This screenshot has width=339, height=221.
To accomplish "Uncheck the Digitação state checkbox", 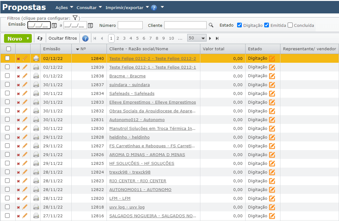I will 239,25.
